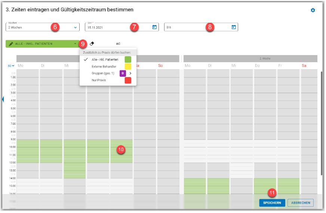326x213 pixels.
Task: Choose Nur Praxis from the menu
Action: click(99, 80)
